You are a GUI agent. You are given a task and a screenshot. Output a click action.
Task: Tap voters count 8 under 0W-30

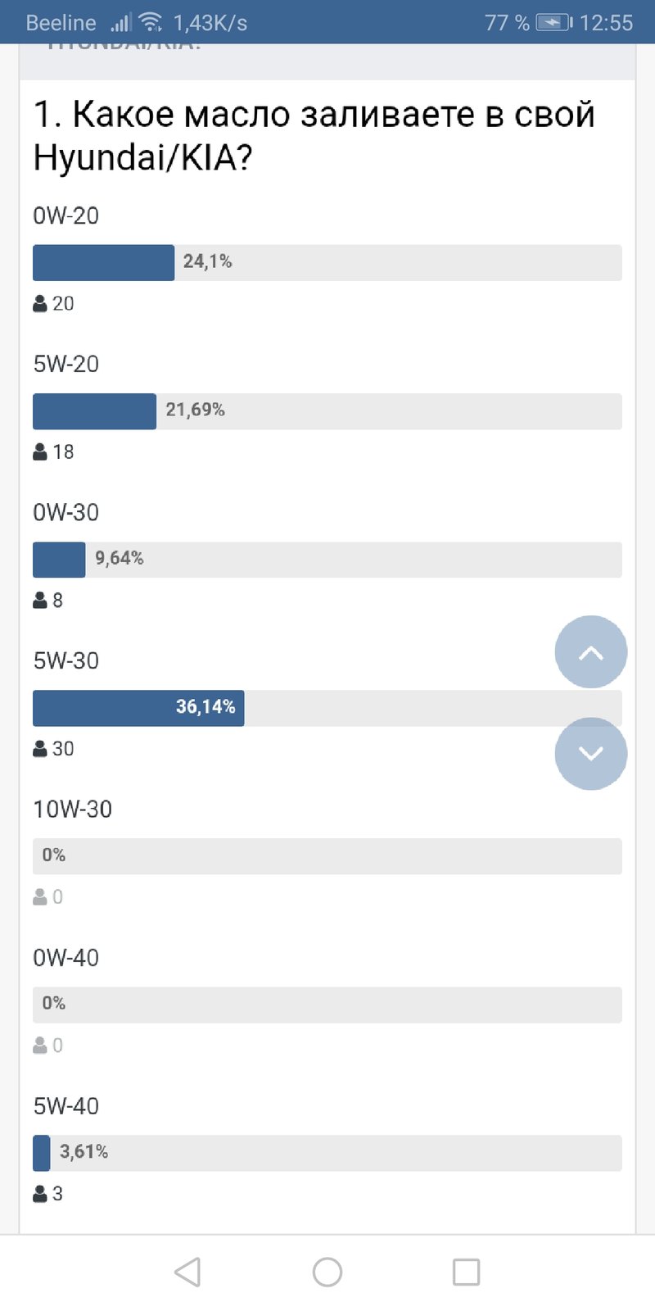tap(57, 601)
